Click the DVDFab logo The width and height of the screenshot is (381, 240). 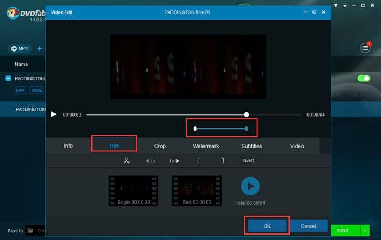pos(26,14)
